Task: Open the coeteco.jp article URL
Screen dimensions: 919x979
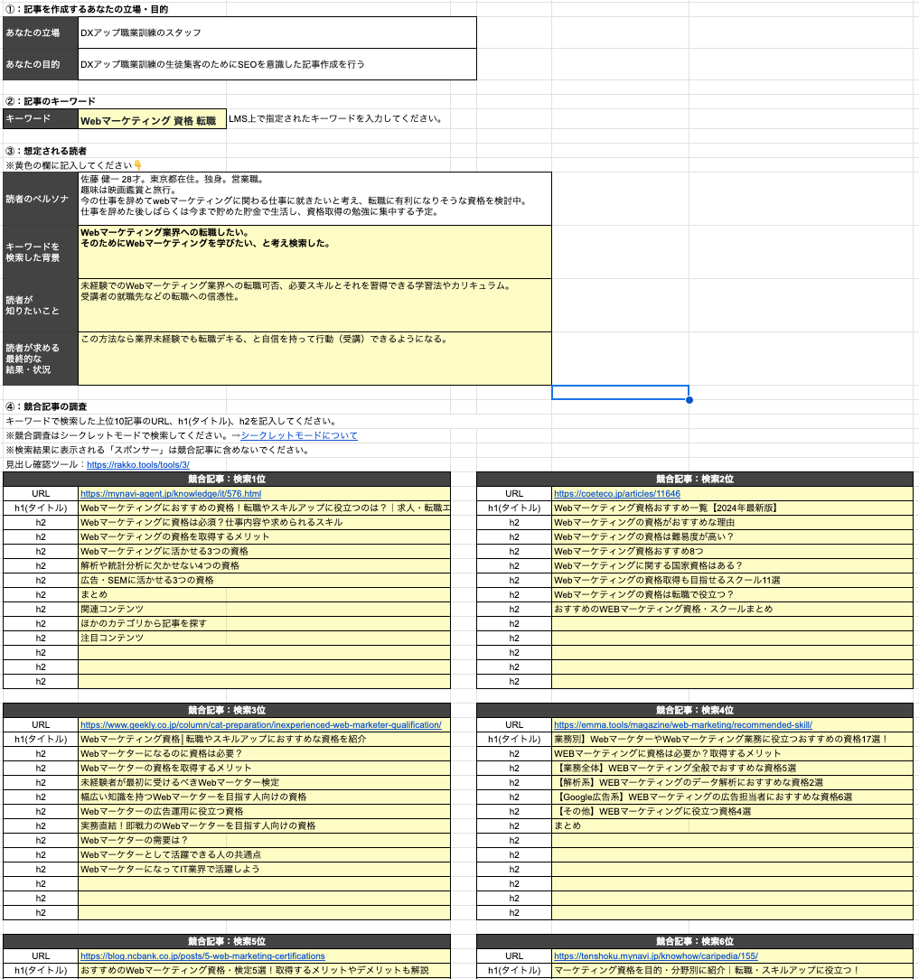Action: pos(616,494)
